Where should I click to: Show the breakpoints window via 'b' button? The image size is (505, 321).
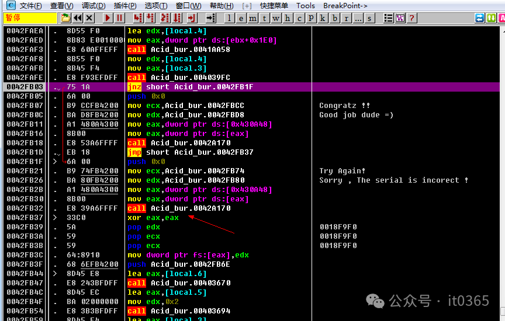(334, 18)
